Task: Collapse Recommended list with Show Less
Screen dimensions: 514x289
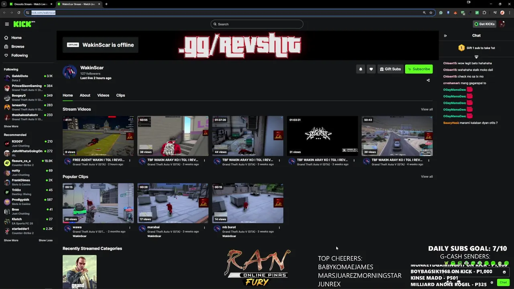Action: pos(46,240)
